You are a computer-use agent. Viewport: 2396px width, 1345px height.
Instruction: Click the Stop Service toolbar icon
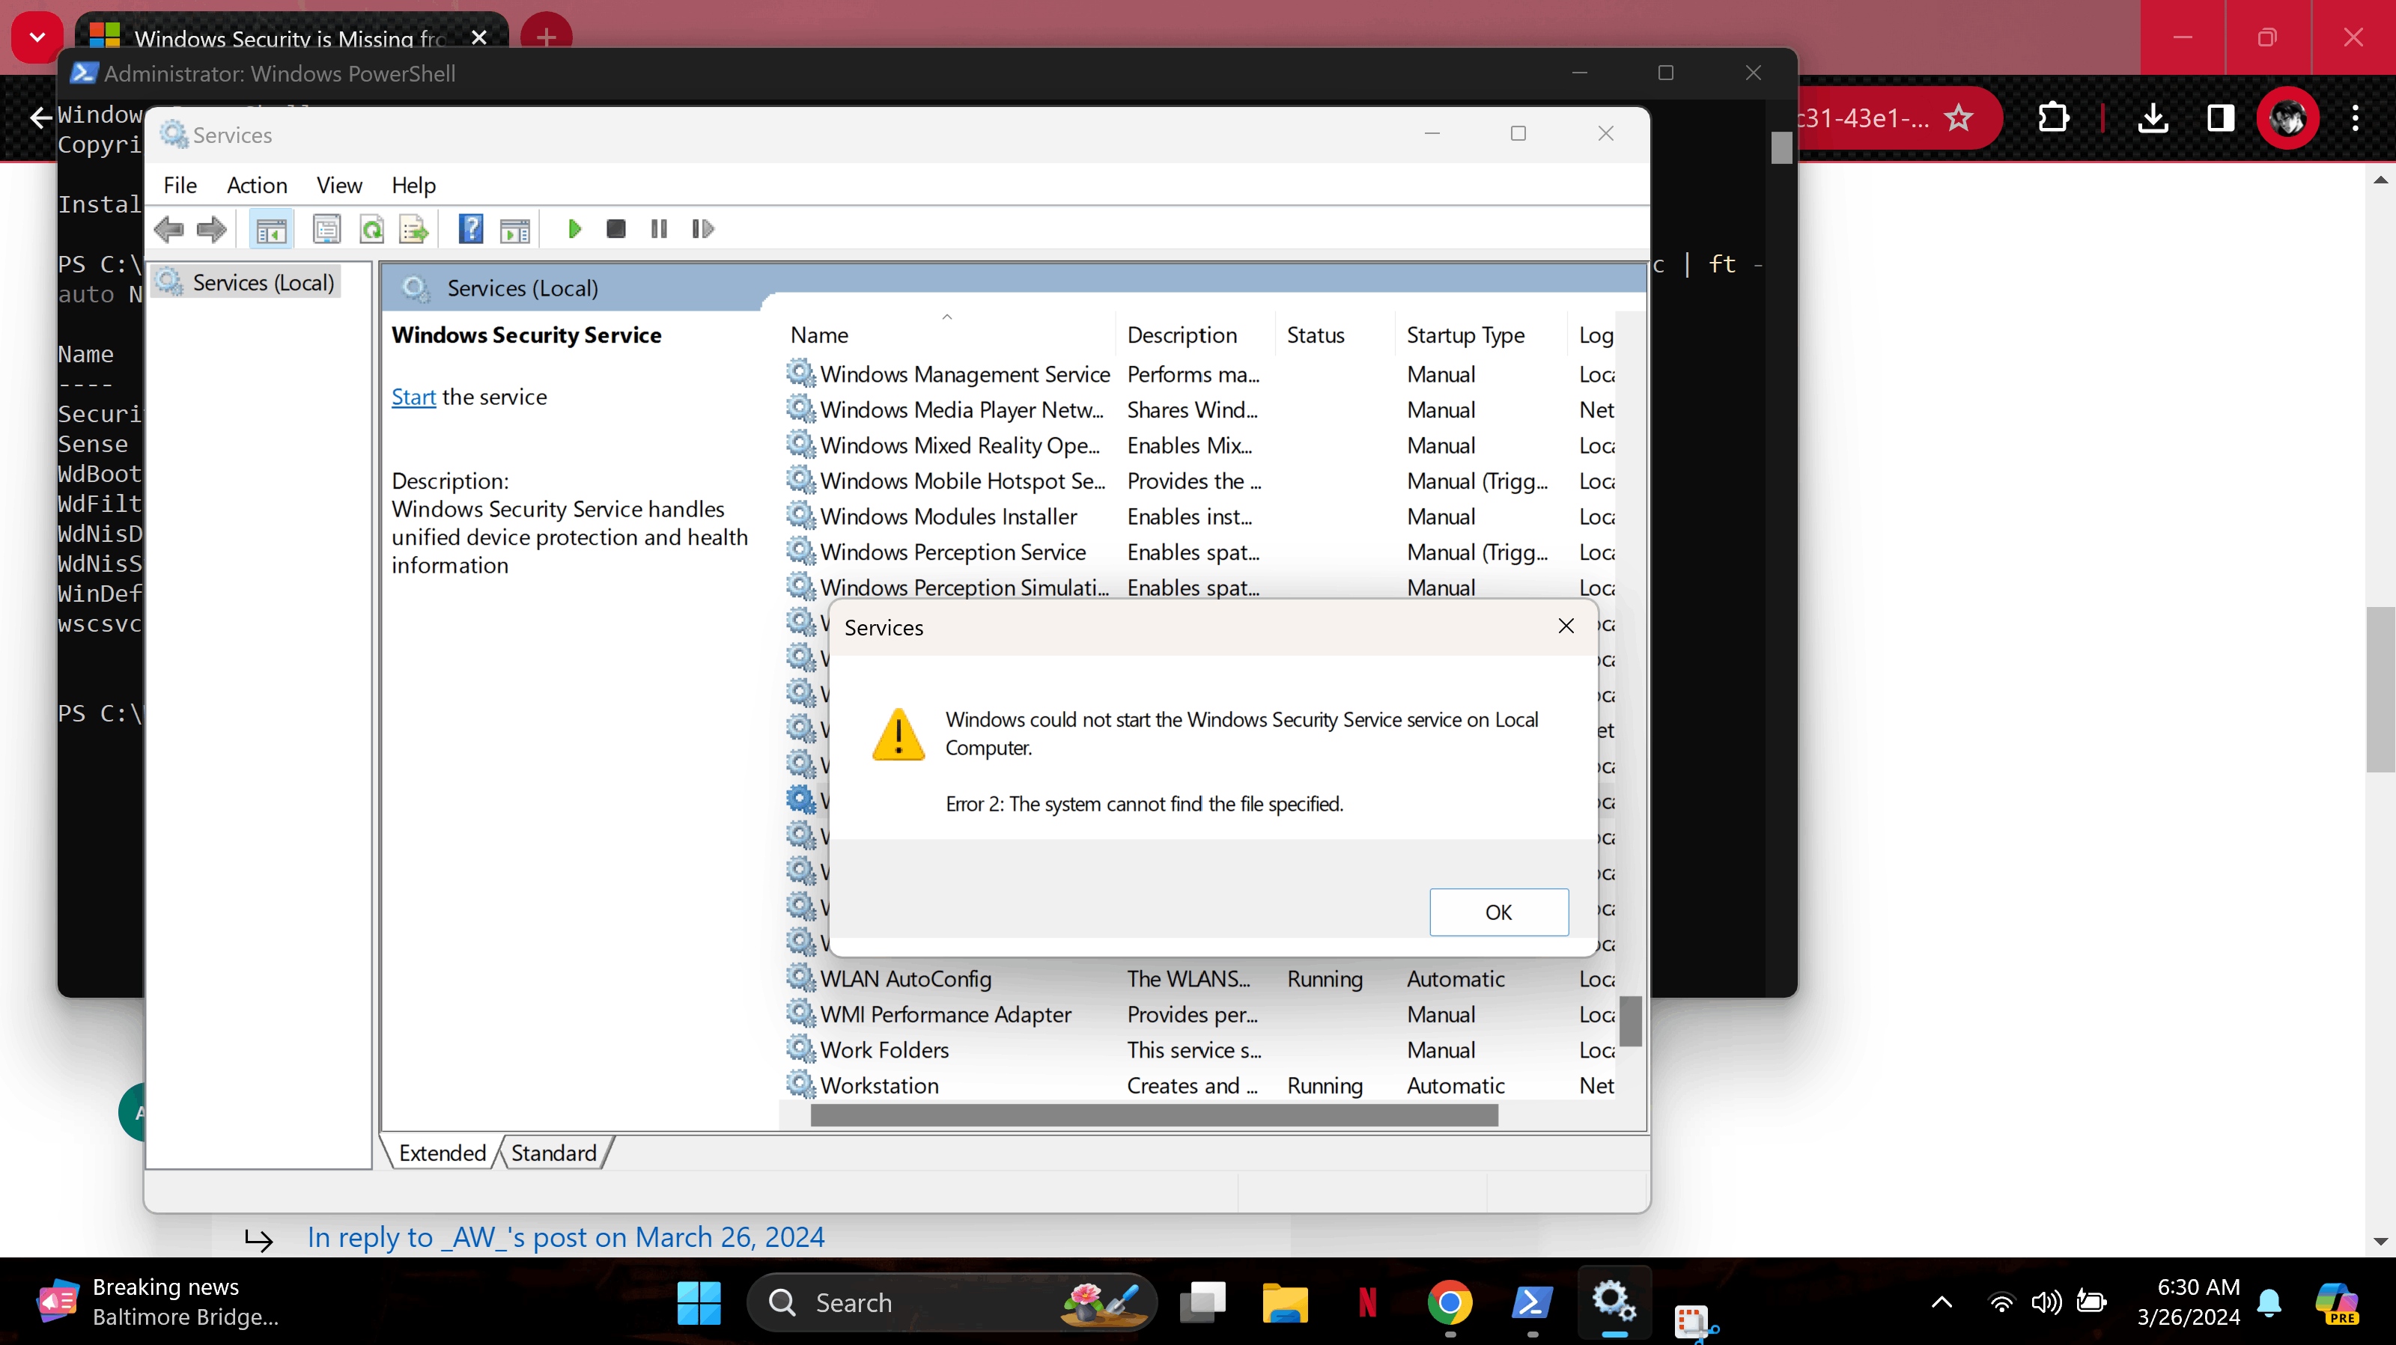(615, 229)
